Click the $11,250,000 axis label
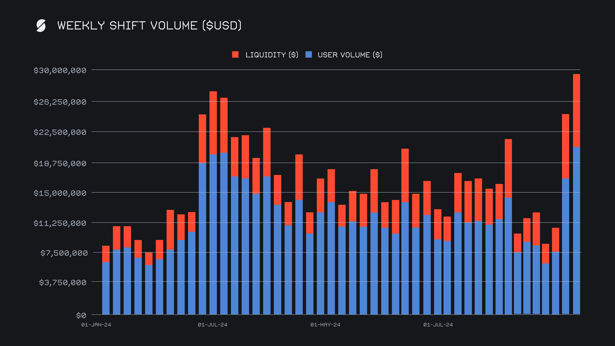Screen dimensions: 615x346 click(x=60, y=223)
